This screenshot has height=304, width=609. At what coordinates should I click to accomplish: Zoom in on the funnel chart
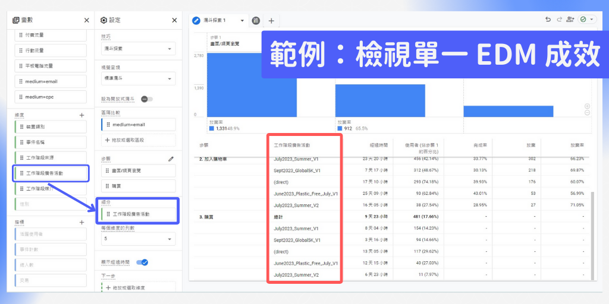click(x=587, y=106)
